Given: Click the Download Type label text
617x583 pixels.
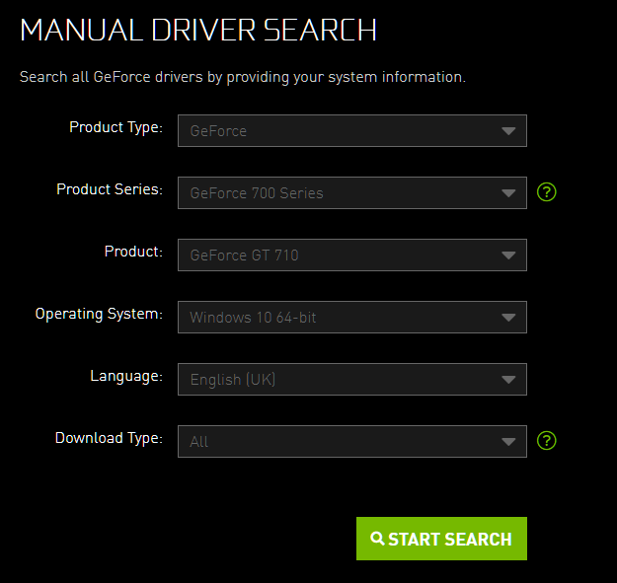Looking at the screenshot, I should coord(109,438).
